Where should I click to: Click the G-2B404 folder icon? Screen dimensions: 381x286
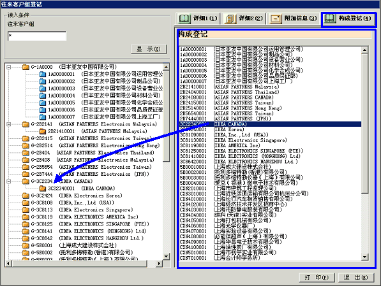(26, 153)
